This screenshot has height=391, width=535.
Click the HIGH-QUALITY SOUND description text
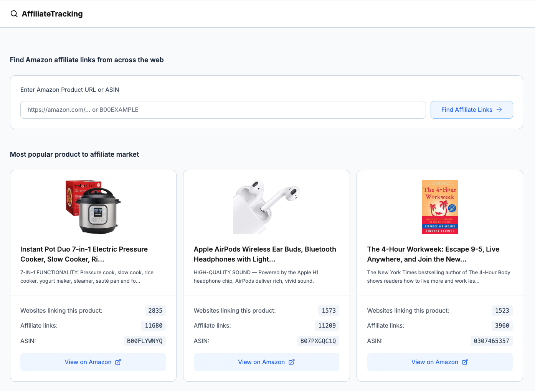tap(256, 277)
